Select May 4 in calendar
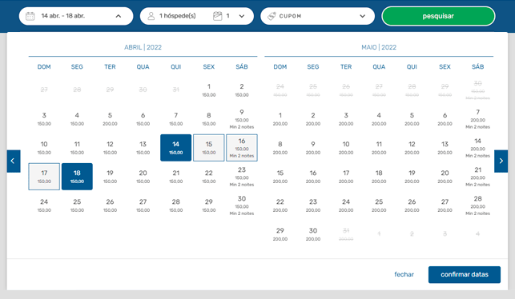The height and width of the screenshot is (299, 515). pos(379,118)
